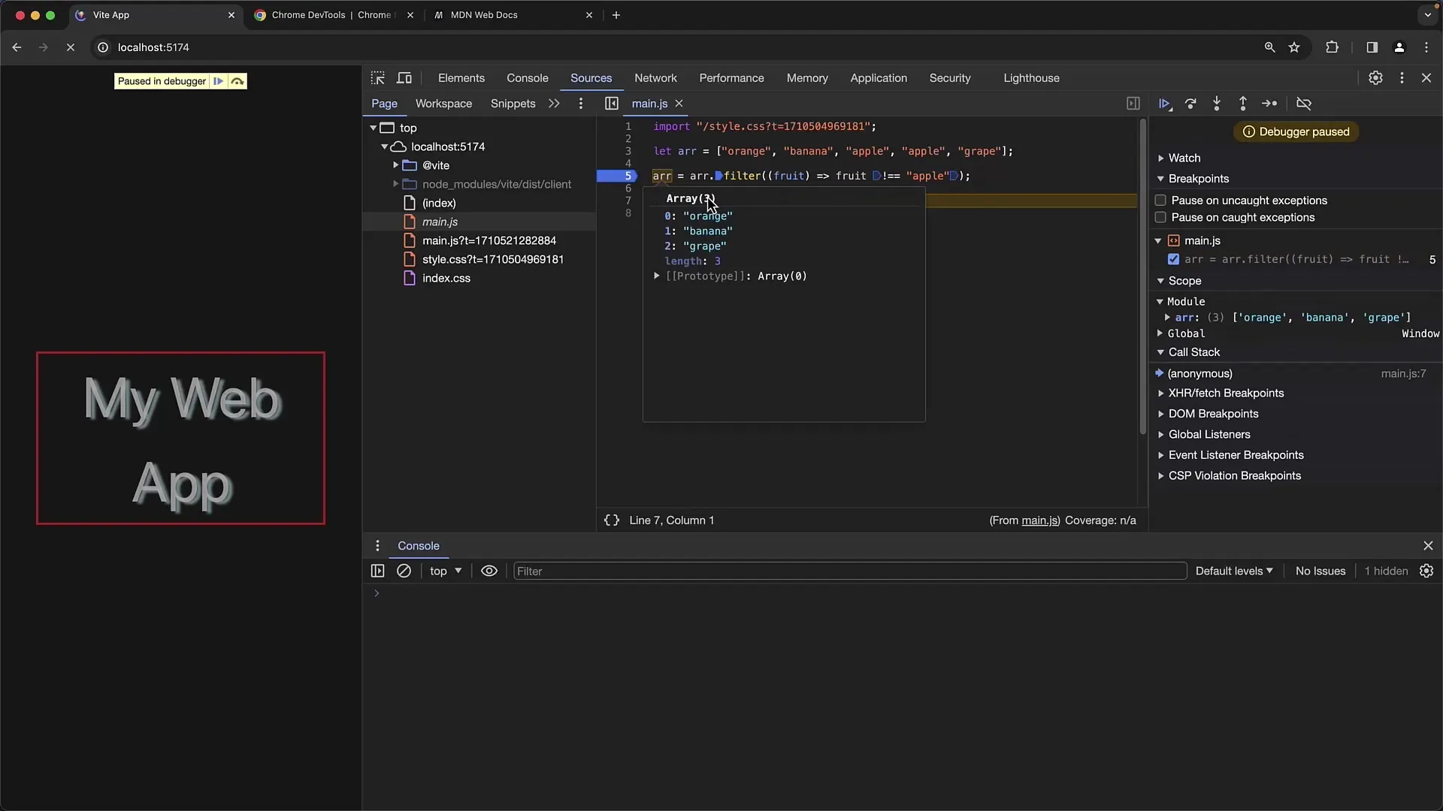1443x811 pixels.
Task: Open the Application panel
Action: pos(879,78)
